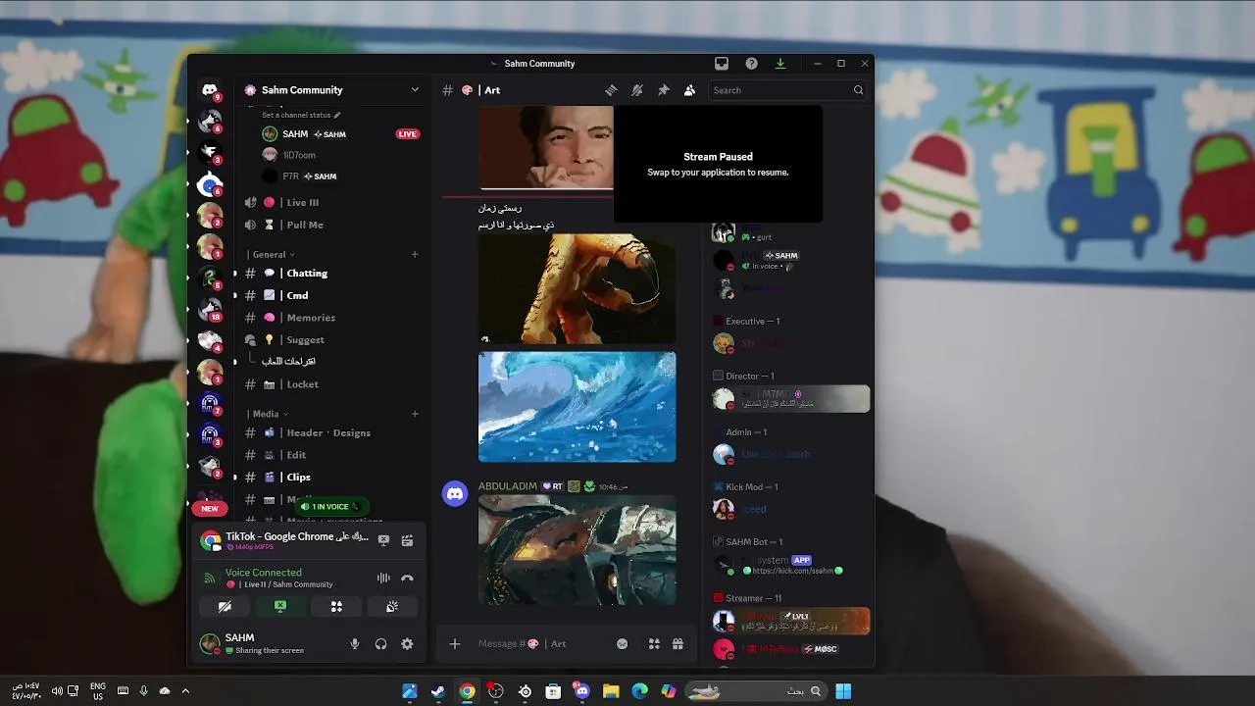Open pinned messages pin icon

tap(664, 90)
